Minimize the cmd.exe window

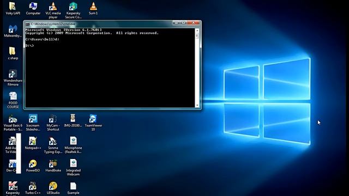tap(176, 23)
